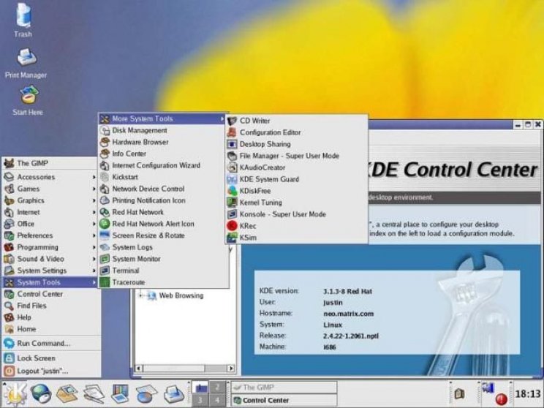
Task: Expand the Games submenu
Action: [x=50, y=189]
